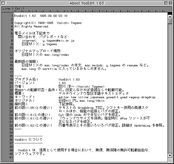Click the zoom box in the title bar
Viewport: 174px width, 164px height.
click(166, 3)
